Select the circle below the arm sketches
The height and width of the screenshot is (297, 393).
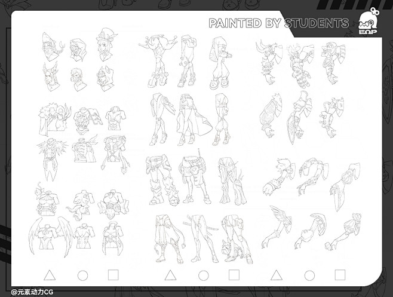pyautogui.click(x=309, y=275)
